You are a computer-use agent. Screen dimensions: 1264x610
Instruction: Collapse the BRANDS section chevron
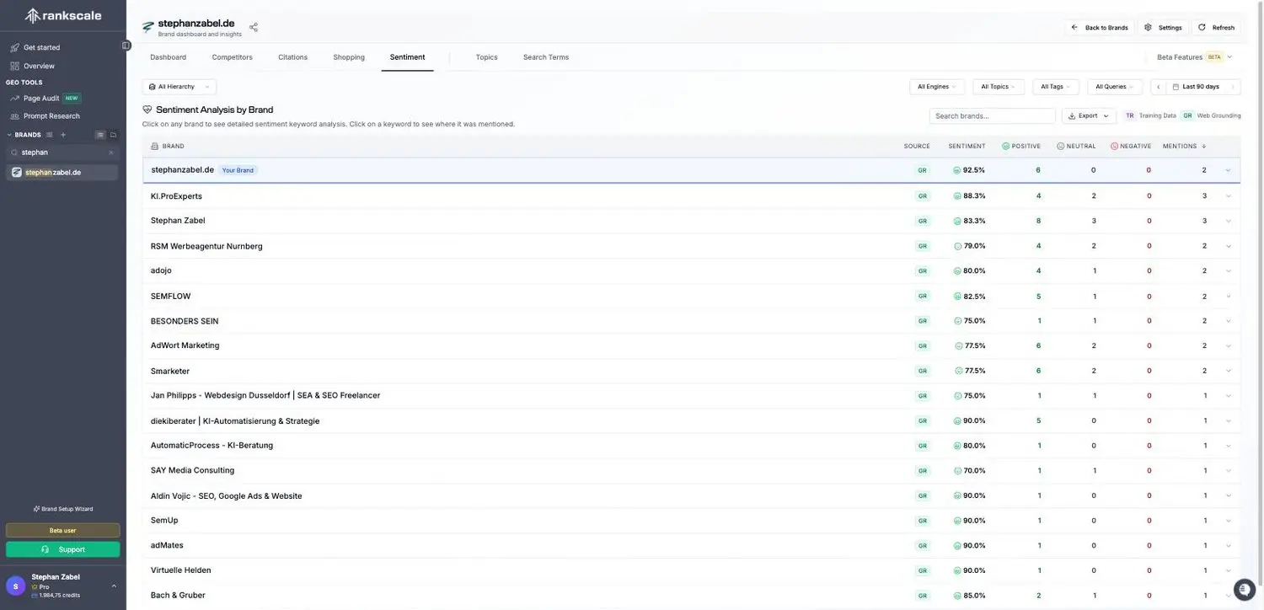point(9,135)
